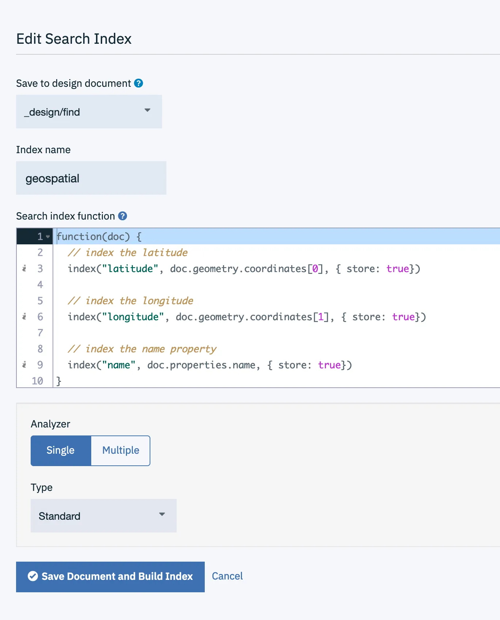Click line number 4 in the gutter
Viewport: 500px width, 620px height.
pyautogui.click(x=40, y=285)
